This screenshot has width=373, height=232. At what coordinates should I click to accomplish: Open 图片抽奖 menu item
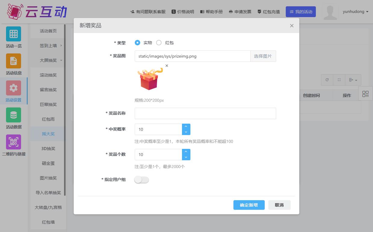48,178
